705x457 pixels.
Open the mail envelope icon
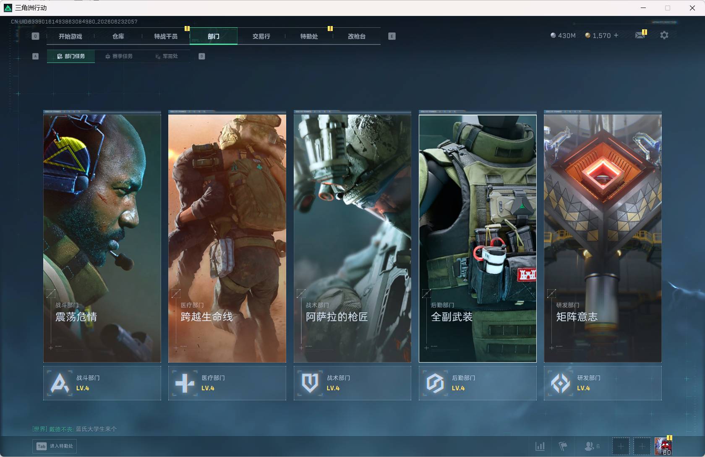pyautogui.click(x=640, y=35)
